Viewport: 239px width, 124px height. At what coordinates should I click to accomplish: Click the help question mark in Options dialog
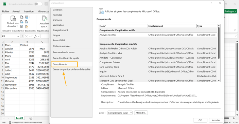tap(211, 3)
